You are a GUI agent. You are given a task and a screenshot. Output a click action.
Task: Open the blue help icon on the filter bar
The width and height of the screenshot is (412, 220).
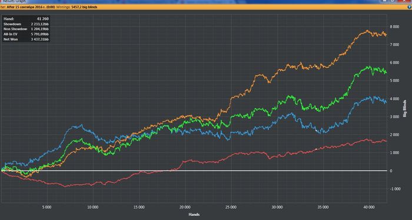pos(410,7)
